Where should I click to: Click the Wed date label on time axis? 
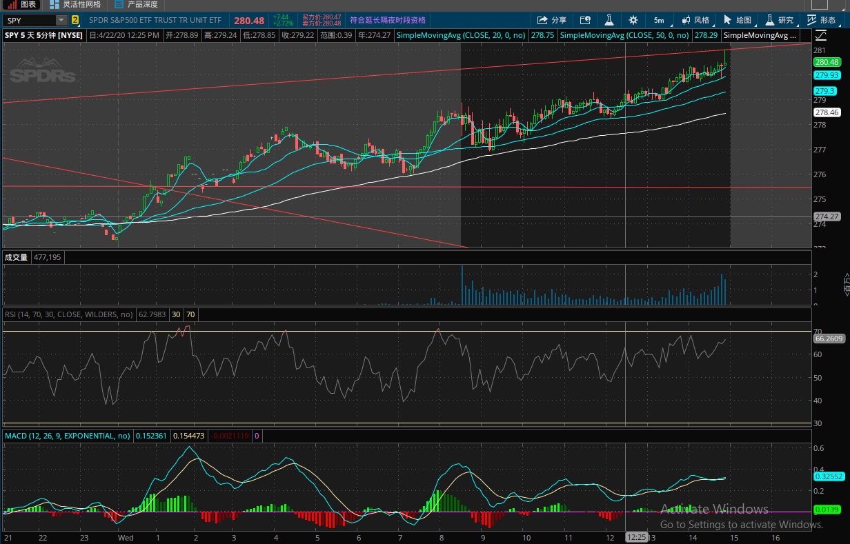pyautogui.click(x=126, y=537)
